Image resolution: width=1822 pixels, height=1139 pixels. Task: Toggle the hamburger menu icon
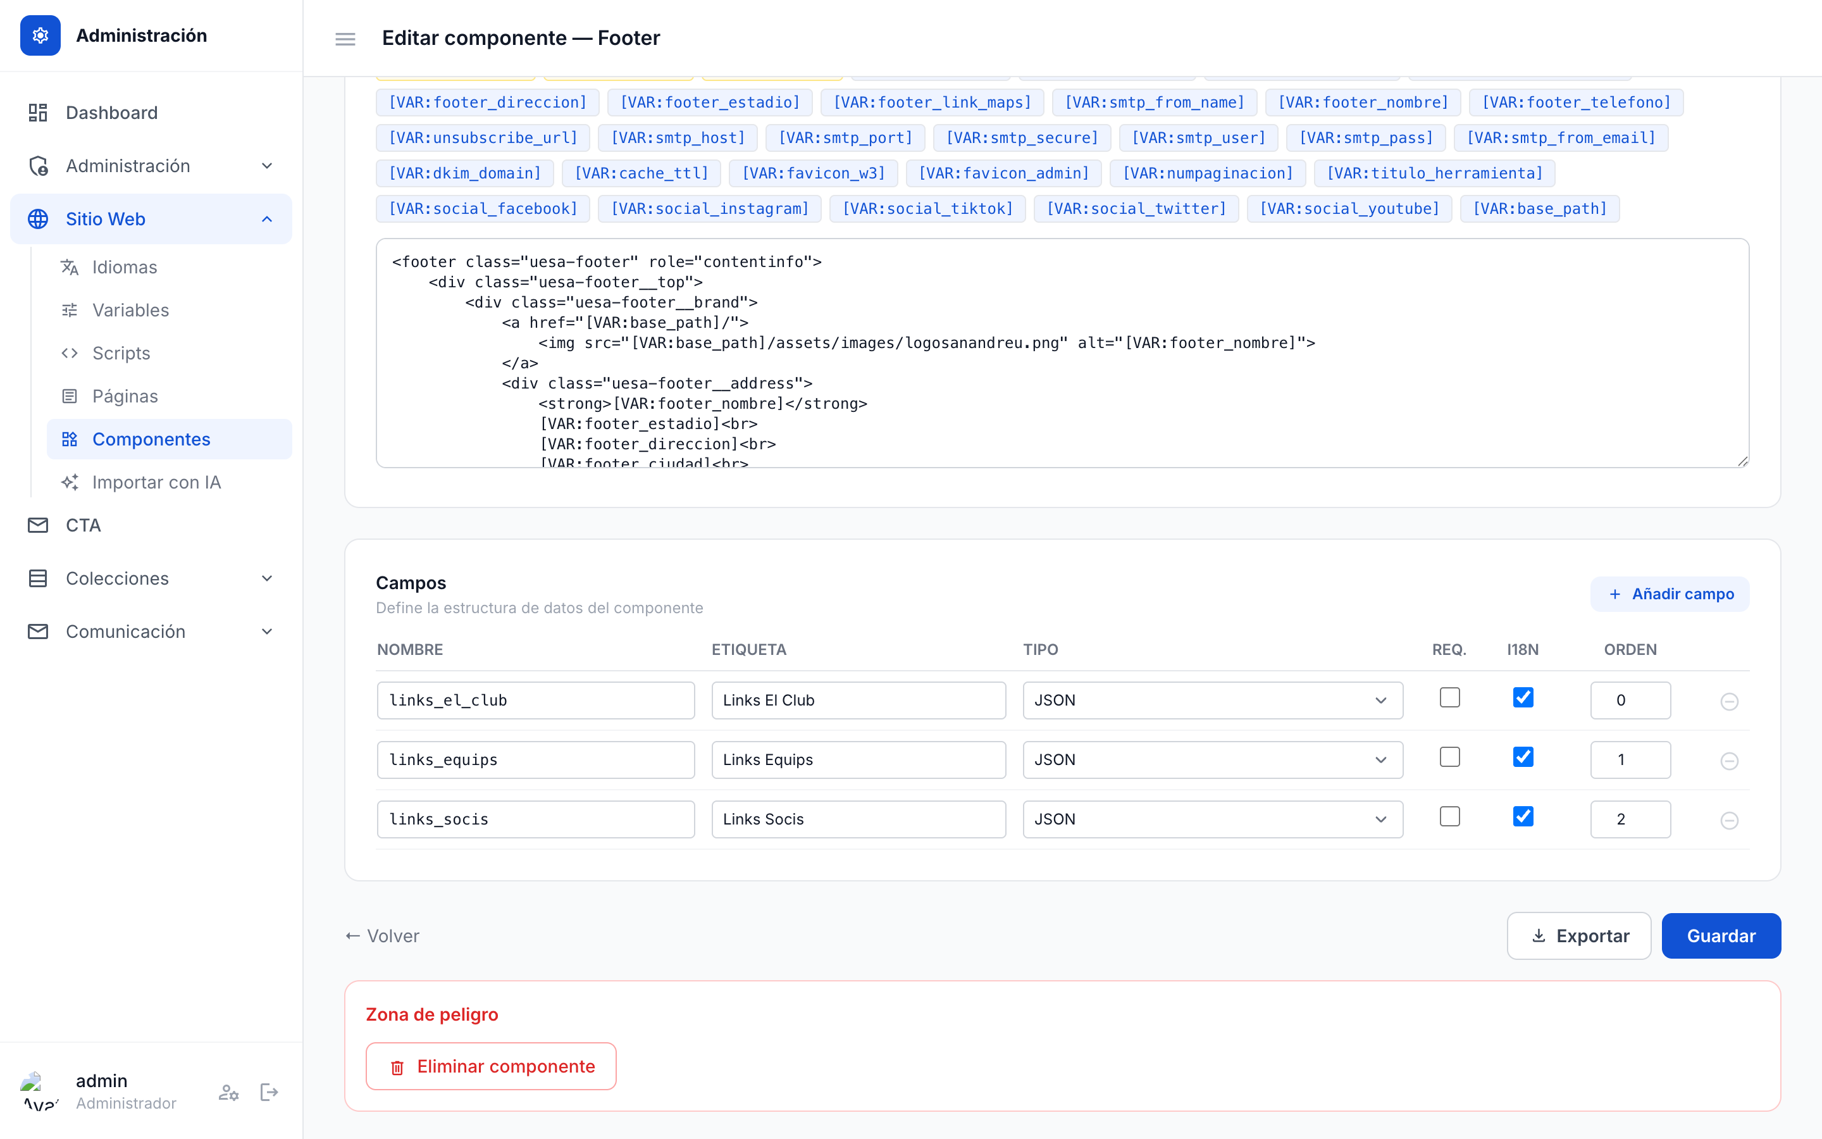click(345, 39)
